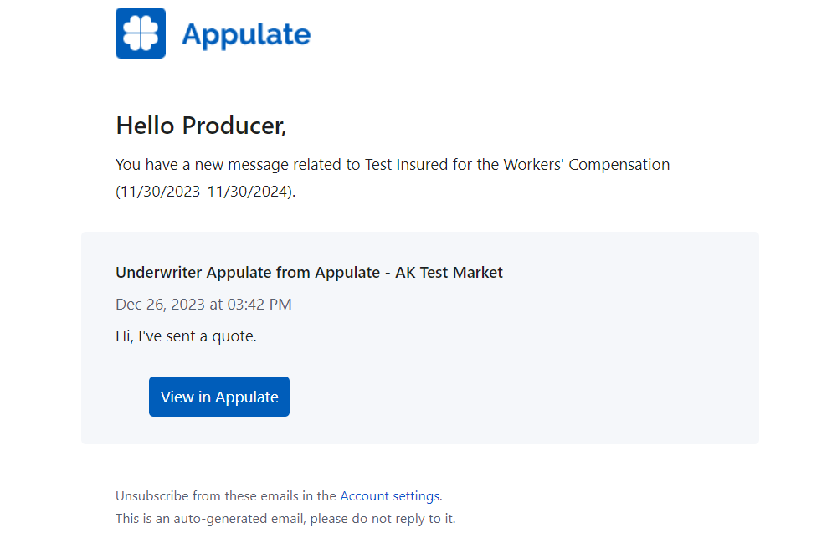
Task: Click the "Hello Producer," greeting heading
Action: [x=201, y=126]
